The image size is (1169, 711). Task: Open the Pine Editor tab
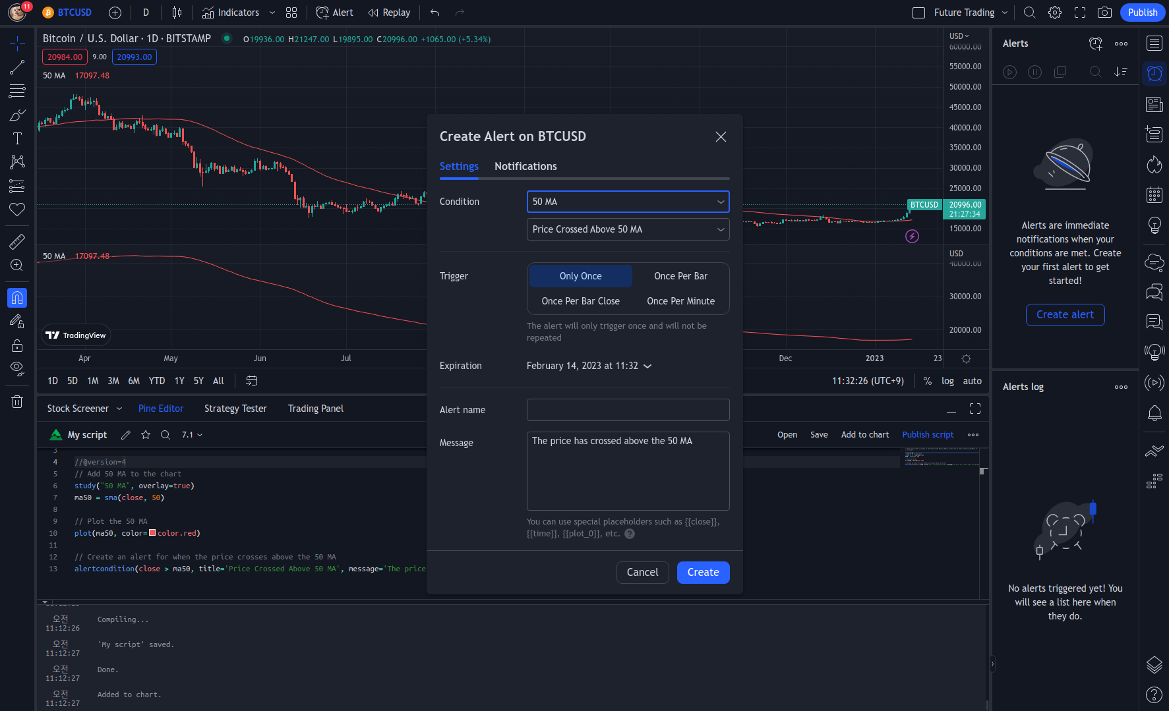[x=161, y=409]
